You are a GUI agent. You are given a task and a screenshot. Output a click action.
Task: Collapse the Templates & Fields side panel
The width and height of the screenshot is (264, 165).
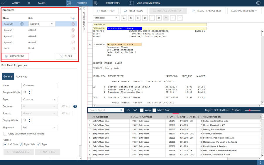(84, 9)
